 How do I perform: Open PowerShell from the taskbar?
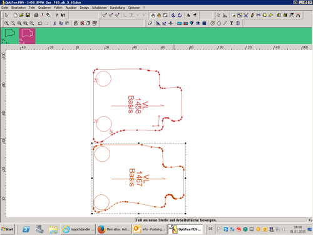click(26, 229)
